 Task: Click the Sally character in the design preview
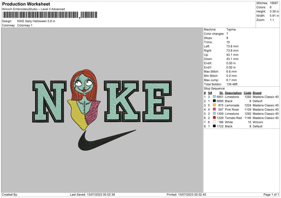(84, 99)
